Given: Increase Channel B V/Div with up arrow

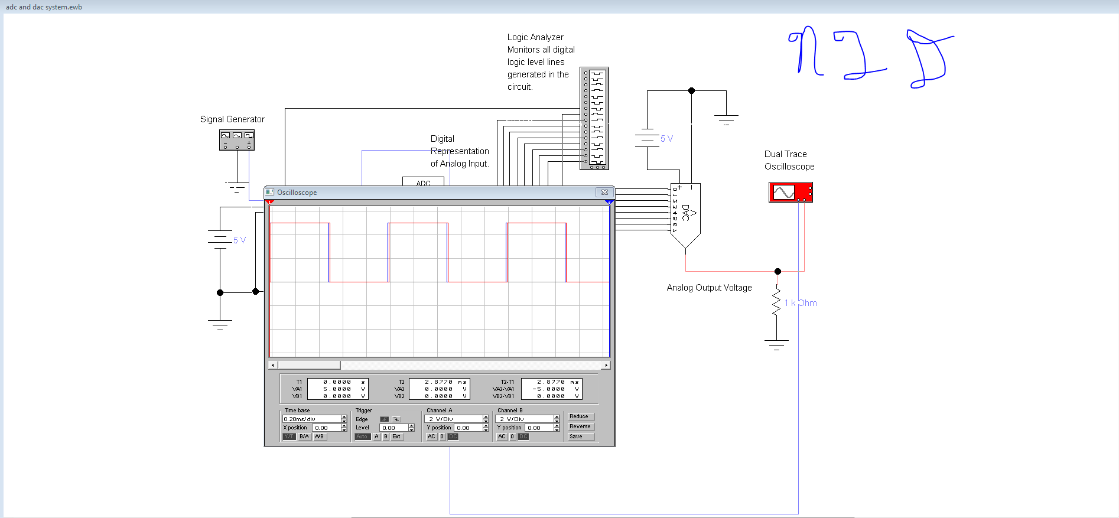Looking at the screenshot, I should point(557,417).
